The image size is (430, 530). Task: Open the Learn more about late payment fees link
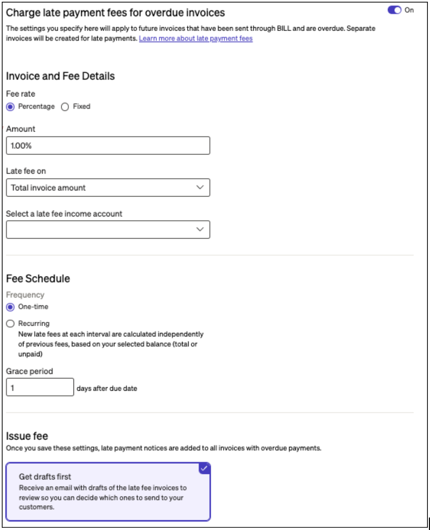(x=195, y=39)
